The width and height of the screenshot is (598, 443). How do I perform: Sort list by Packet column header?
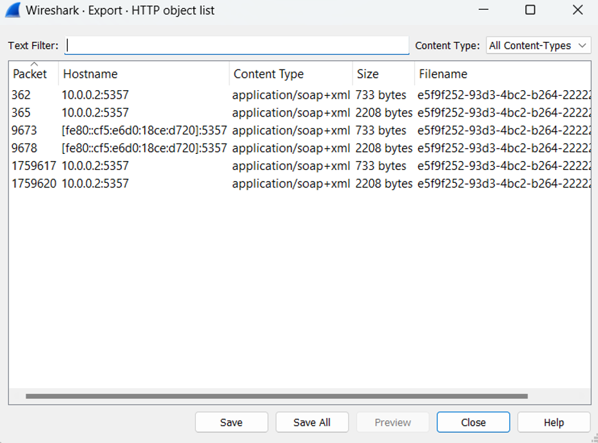point(30,74)
